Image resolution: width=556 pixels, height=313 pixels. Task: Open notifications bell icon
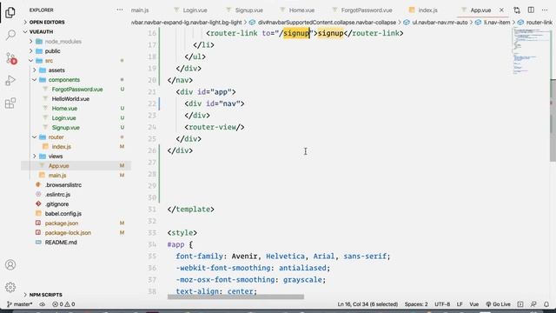(x=546, y=304)
